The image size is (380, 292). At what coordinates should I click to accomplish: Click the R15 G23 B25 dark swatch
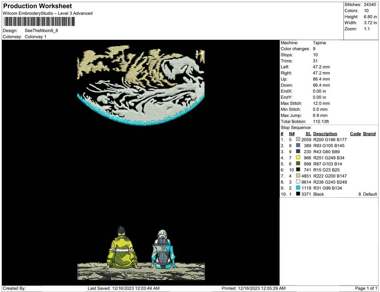click(298, 170)
